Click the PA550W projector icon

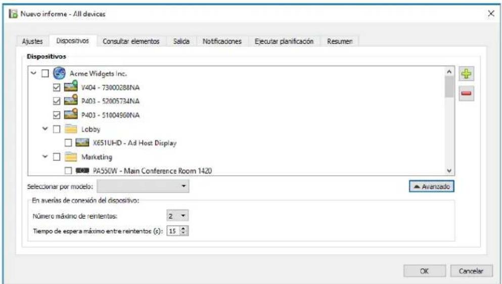(82, 171)
